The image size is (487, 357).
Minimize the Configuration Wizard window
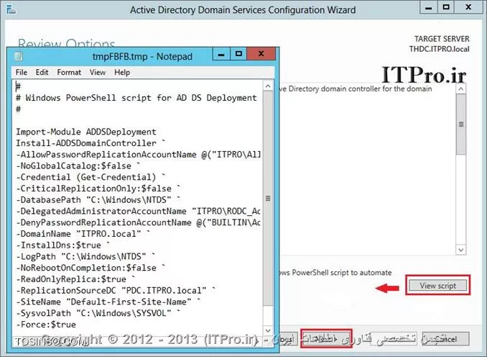(429, 7)
